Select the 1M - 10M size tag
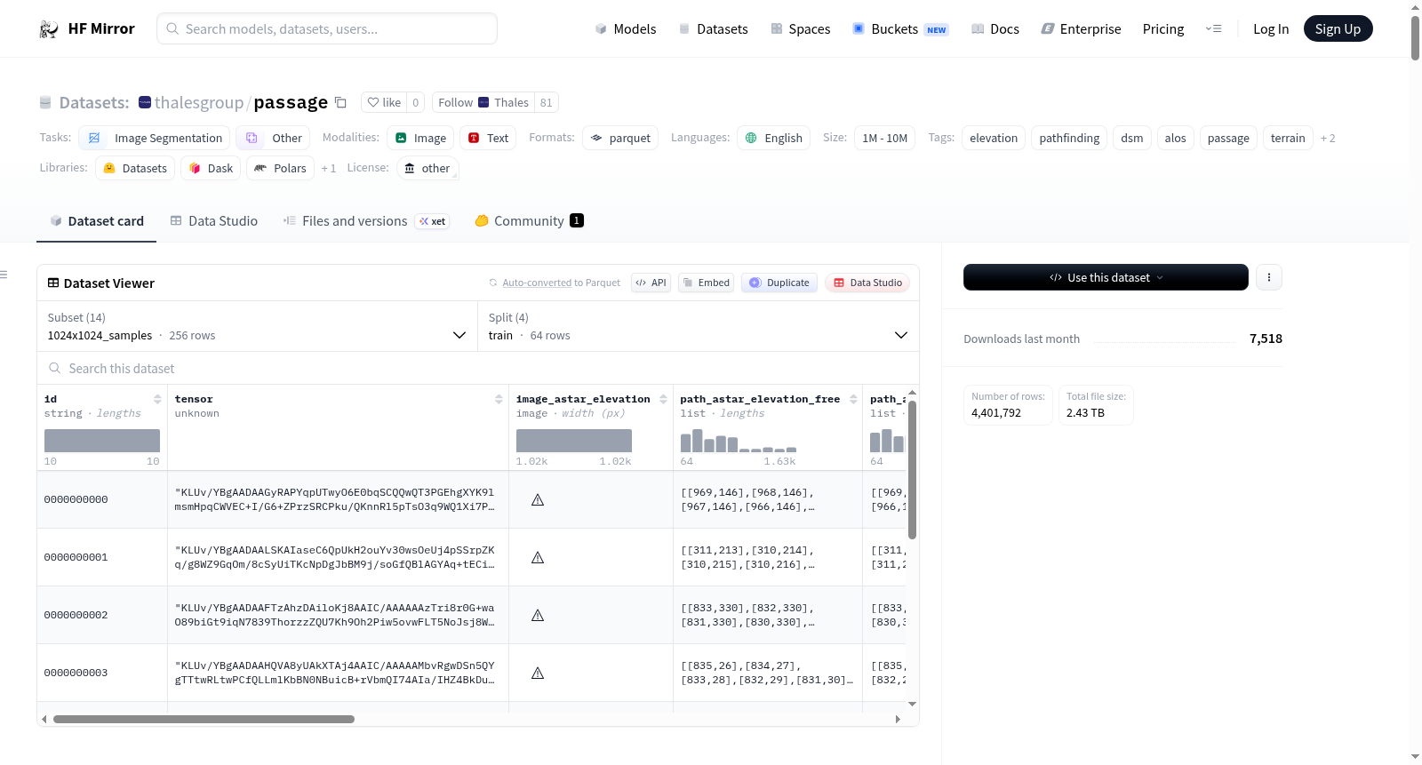This screenshot has width=1422, height=765. (x=884, y=138)
